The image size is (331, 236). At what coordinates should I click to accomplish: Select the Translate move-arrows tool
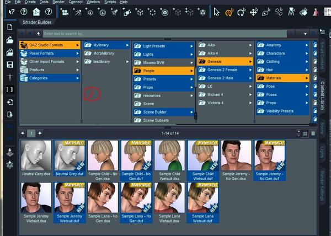[254, 12]
